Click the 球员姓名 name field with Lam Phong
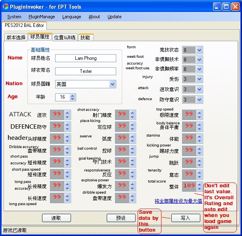This screenshot has height=236, width=242. [85, 58]
